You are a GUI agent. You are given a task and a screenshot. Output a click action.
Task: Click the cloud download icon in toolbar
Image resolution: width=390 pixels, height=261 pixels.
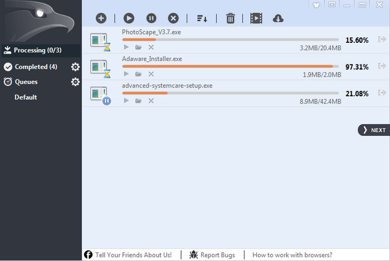coord(278,18)
